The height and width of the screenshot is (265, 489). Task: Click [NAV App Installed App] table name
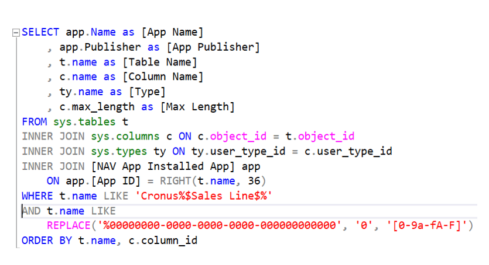coord(163,166)
